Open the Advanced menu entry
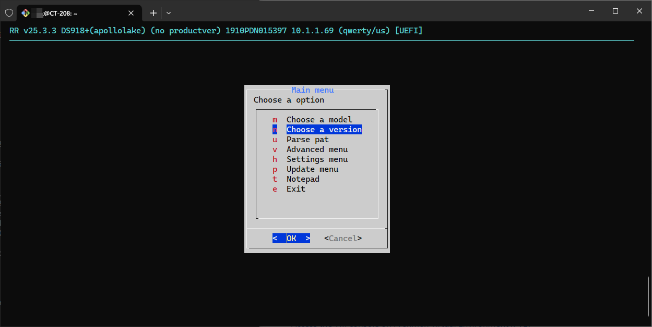 [x=317, y=149]
